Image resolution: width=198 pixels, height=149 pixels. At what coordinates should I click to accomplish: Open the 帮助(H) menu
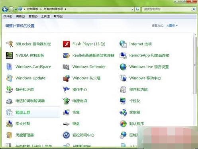[x=58, y=16]
